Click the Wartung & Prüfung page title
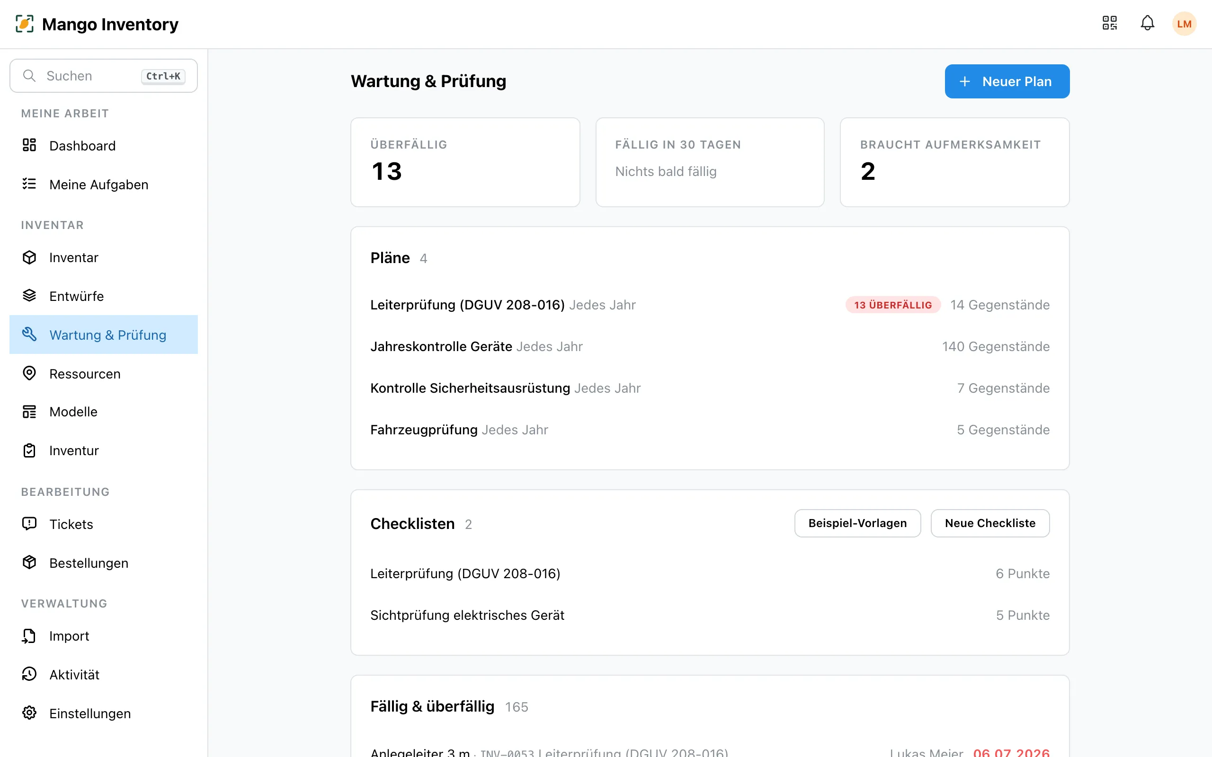1212x757 pixels. (428, 81)
